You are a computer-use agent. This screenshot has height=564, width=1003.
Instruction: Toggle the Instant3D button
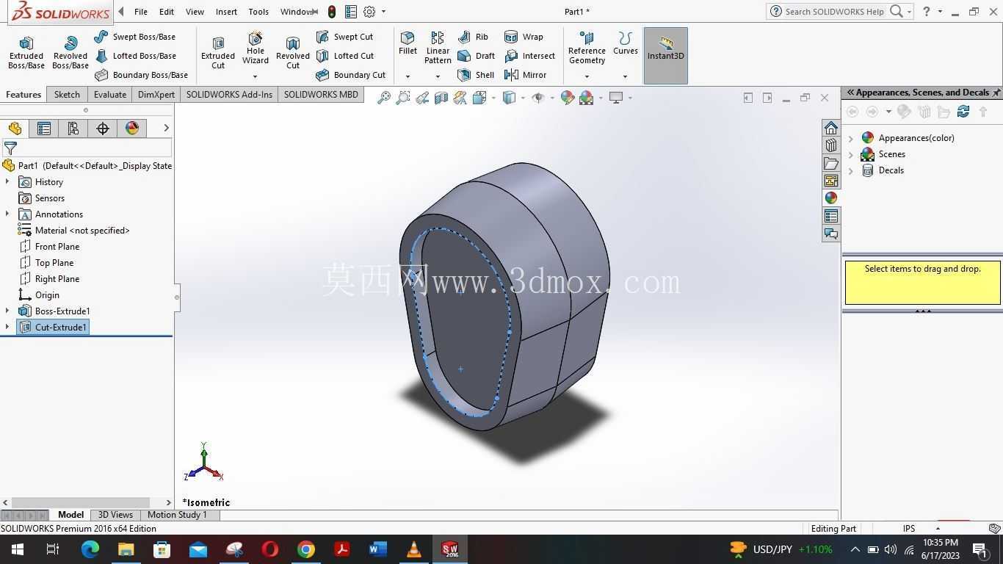tap(666, 56)
